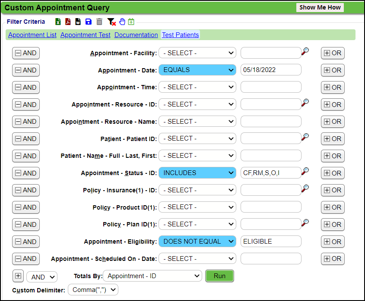This screenshot has width=365, height=301.
Task: Toggle the AND button for Appointment - Date
Action: pyautogui.click(x=26, y=70)
